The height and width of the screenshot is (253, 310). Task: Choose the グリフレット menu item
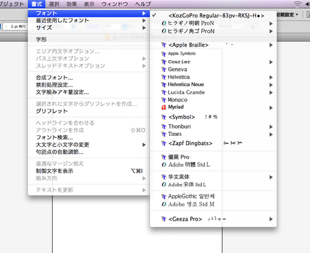(89, 111)
